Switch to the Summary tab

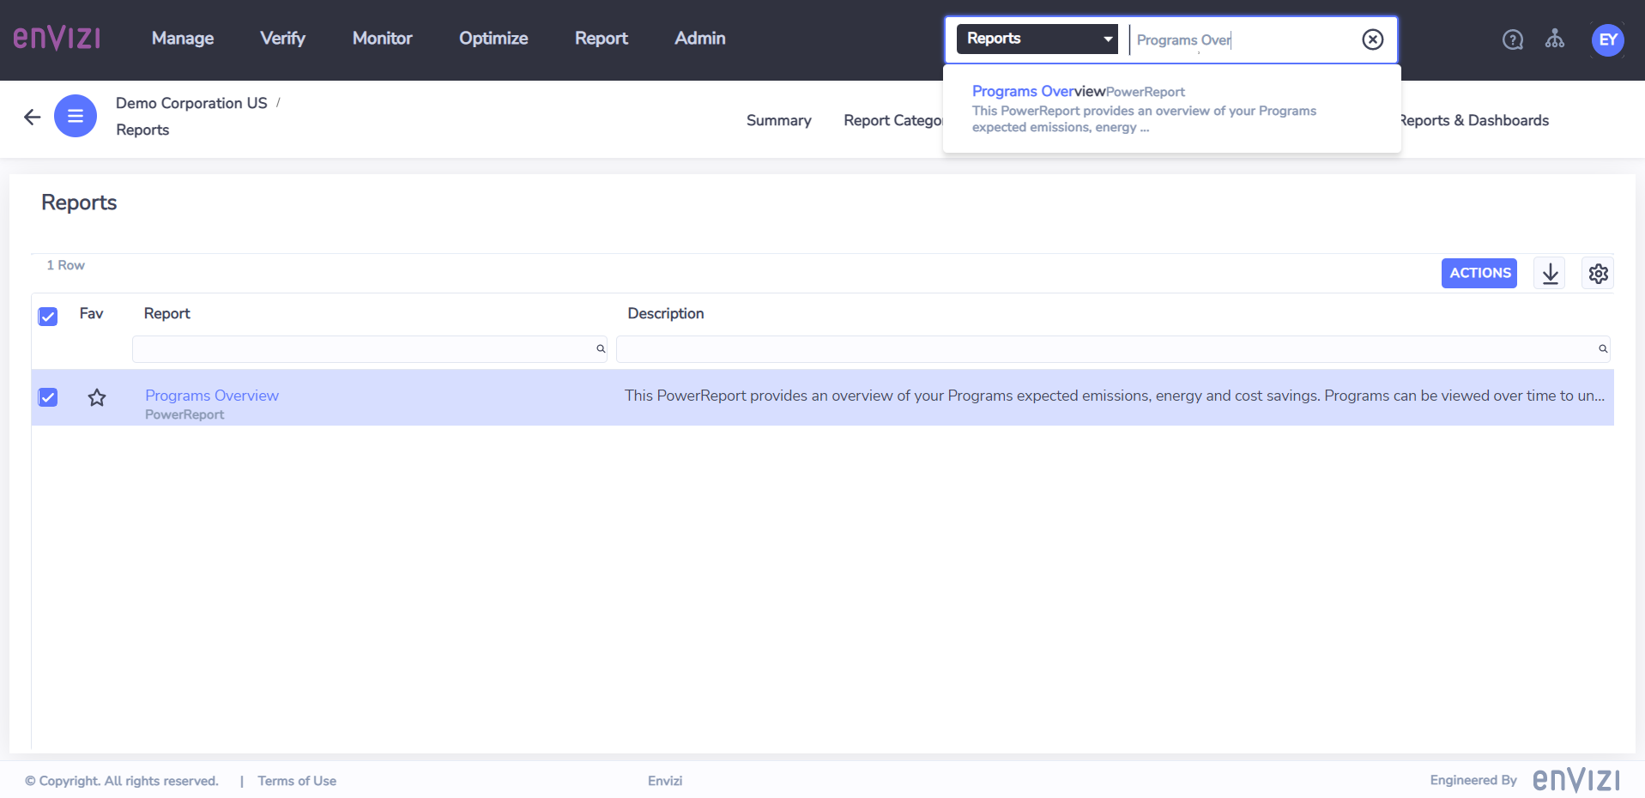click(x=778, y=121)
